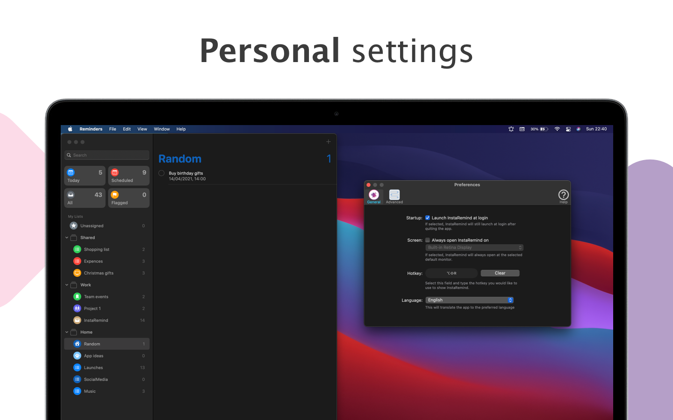The height and width of the screenshot is (420, 673).
Task: Open Control Center in menu bar
Action: click(568, 129)
